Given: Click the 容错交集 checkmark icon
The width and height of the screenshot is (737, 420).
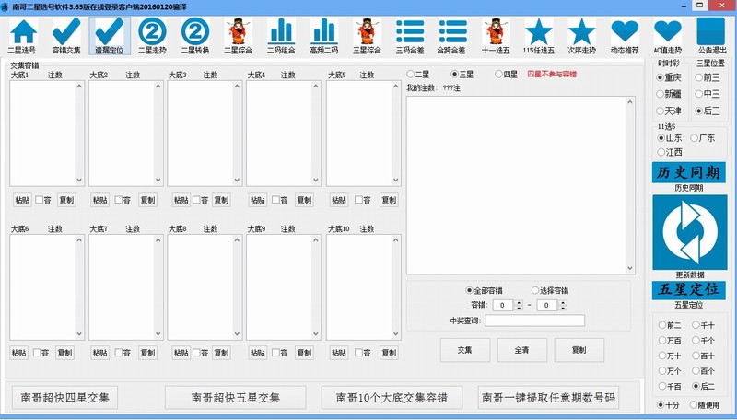Looking at the screenshot, I should [65, 33].
